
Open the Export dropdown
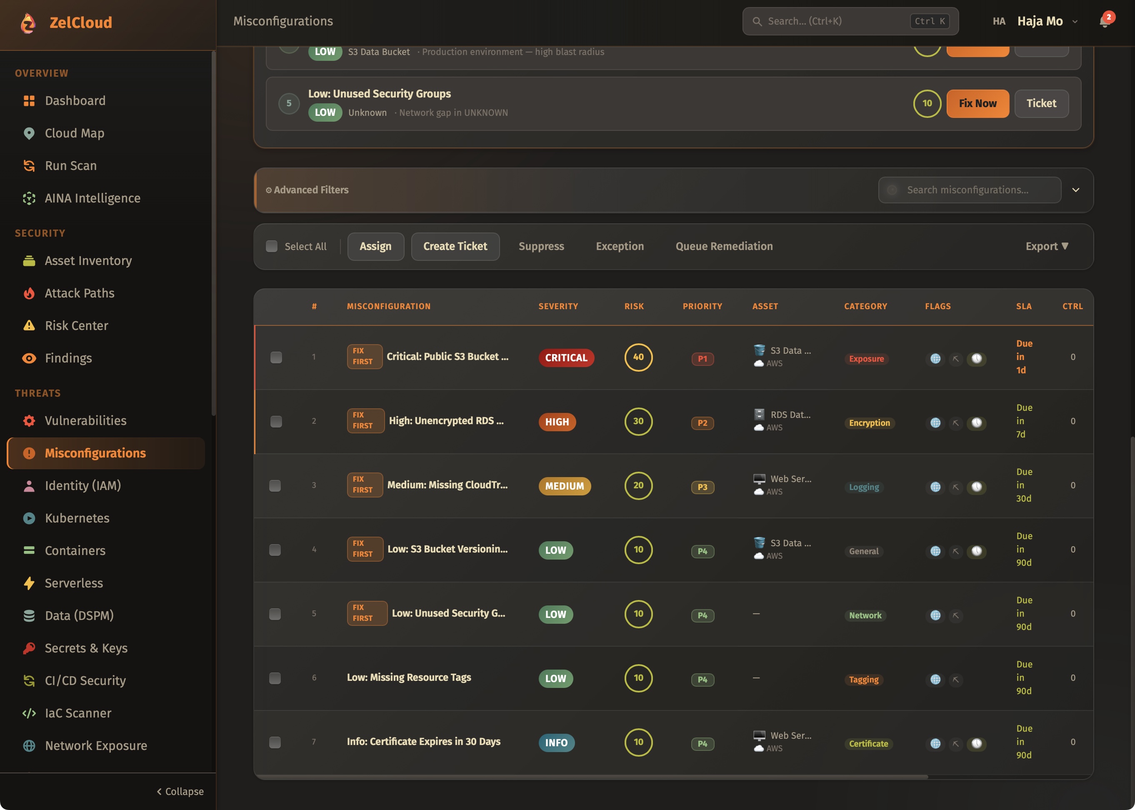1046,246
